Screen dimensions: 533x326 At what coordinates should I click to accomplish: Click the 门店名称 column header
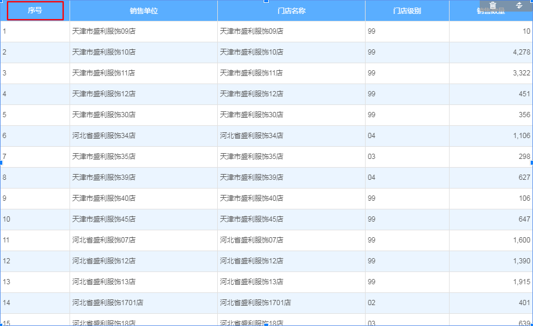click(291, 11)
